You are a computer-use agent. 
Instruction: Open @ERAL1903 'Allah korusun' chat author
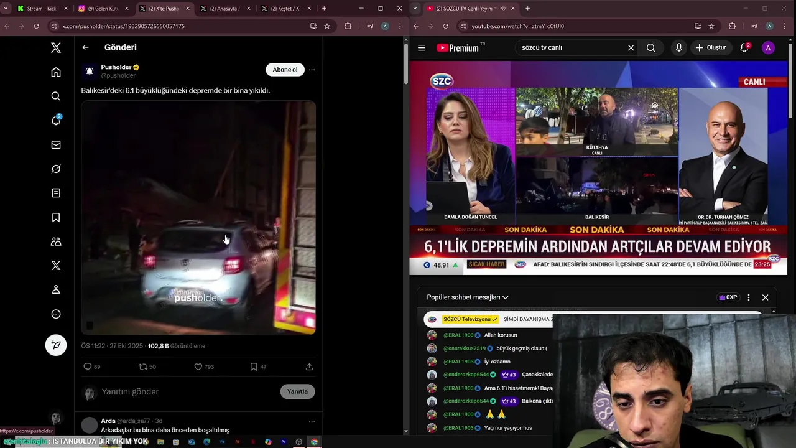(458, 335)
